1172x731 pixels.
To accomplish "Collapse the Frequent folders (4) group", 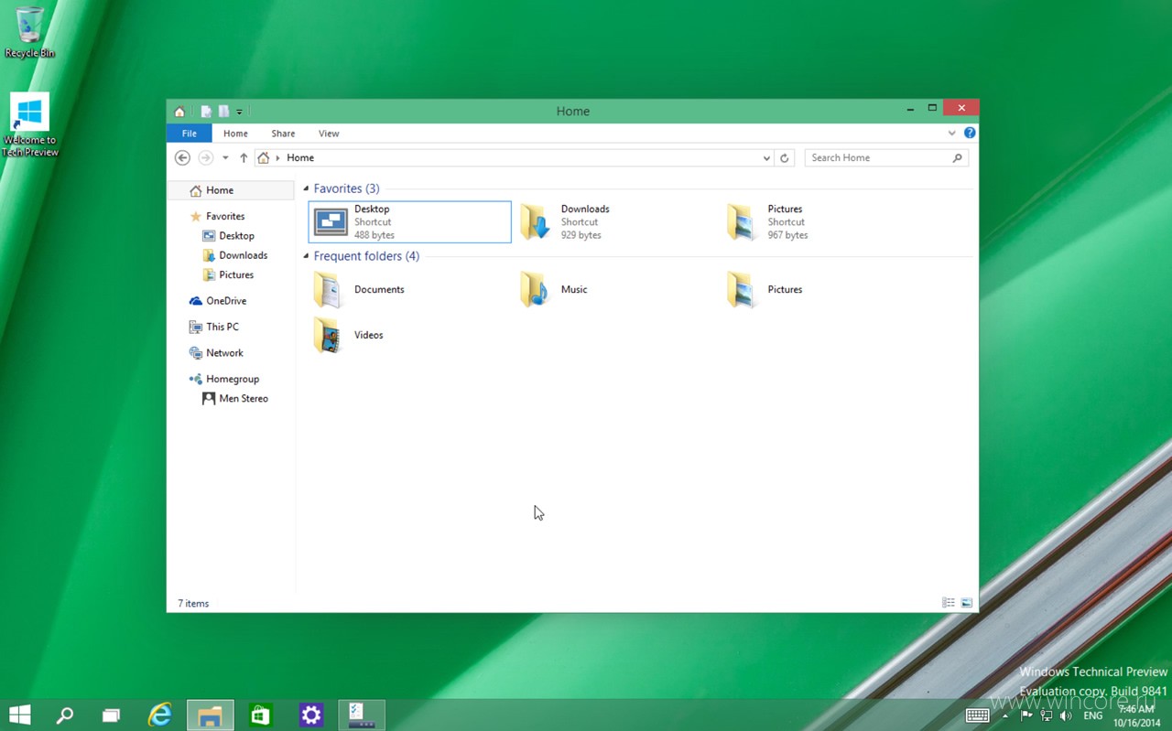I will pos(307,256).
